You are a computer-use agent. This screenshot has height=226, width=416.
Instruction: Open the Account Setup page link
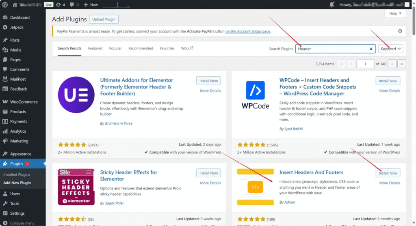pos(248,31)
